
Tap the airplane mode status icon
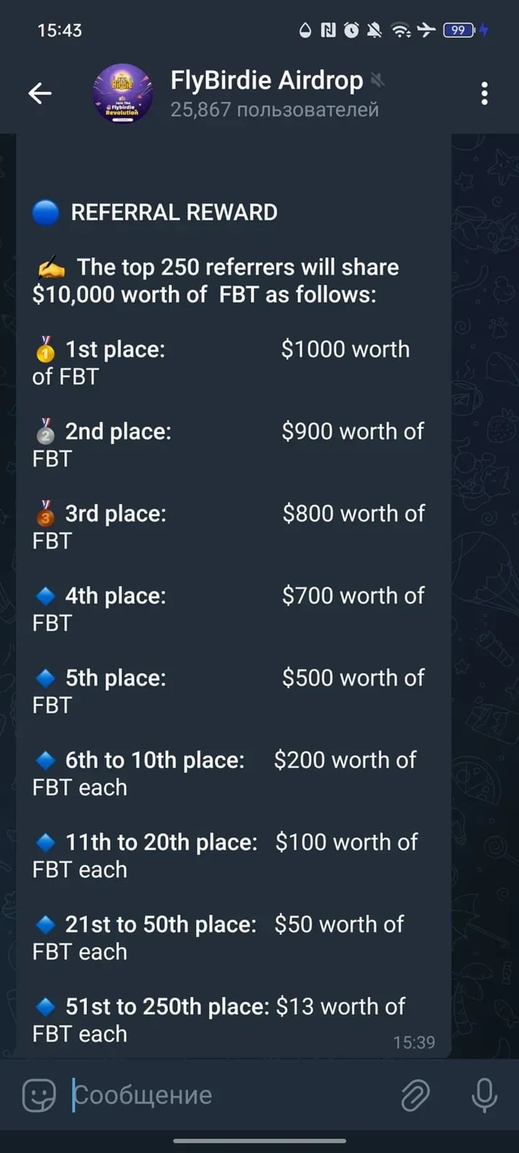[x=426, y=30]
